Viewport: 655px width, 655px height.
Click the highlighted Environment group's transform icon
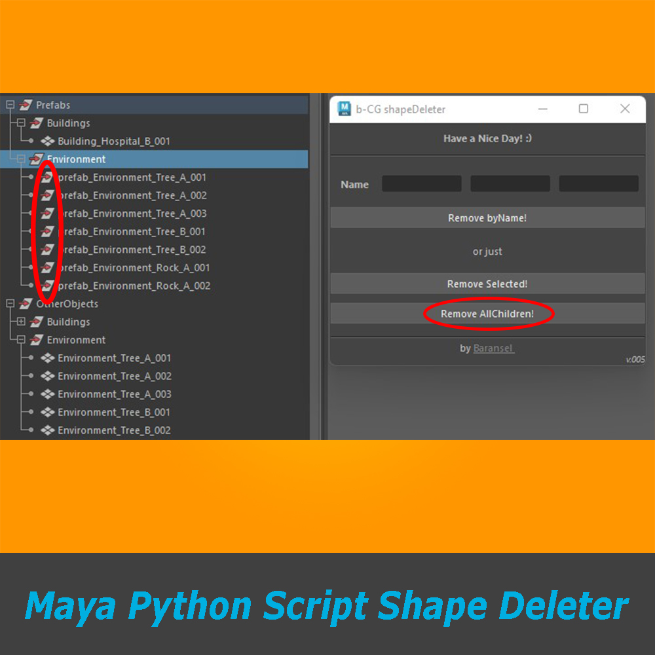[36, 159]
